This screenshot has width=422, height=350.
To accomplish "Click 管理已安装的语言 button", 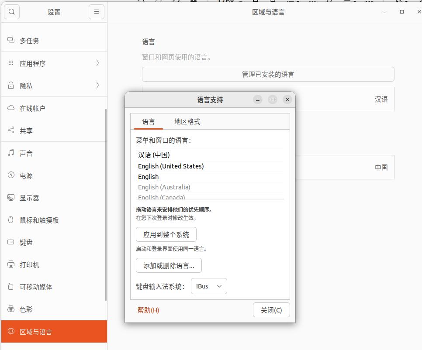I will tap(268, 74).
